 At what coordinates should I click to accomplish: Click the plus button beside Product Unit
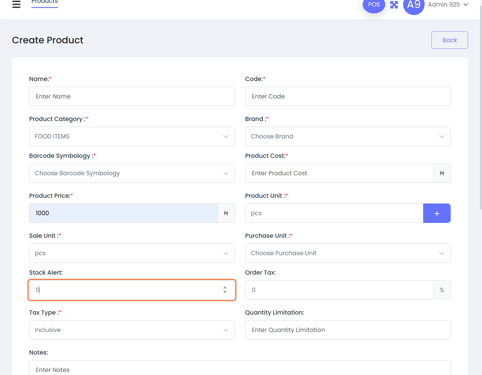(x=437, y=213)
